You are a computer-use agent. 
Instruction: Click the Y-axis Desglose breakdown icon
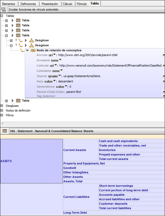[x=31, y=46]
